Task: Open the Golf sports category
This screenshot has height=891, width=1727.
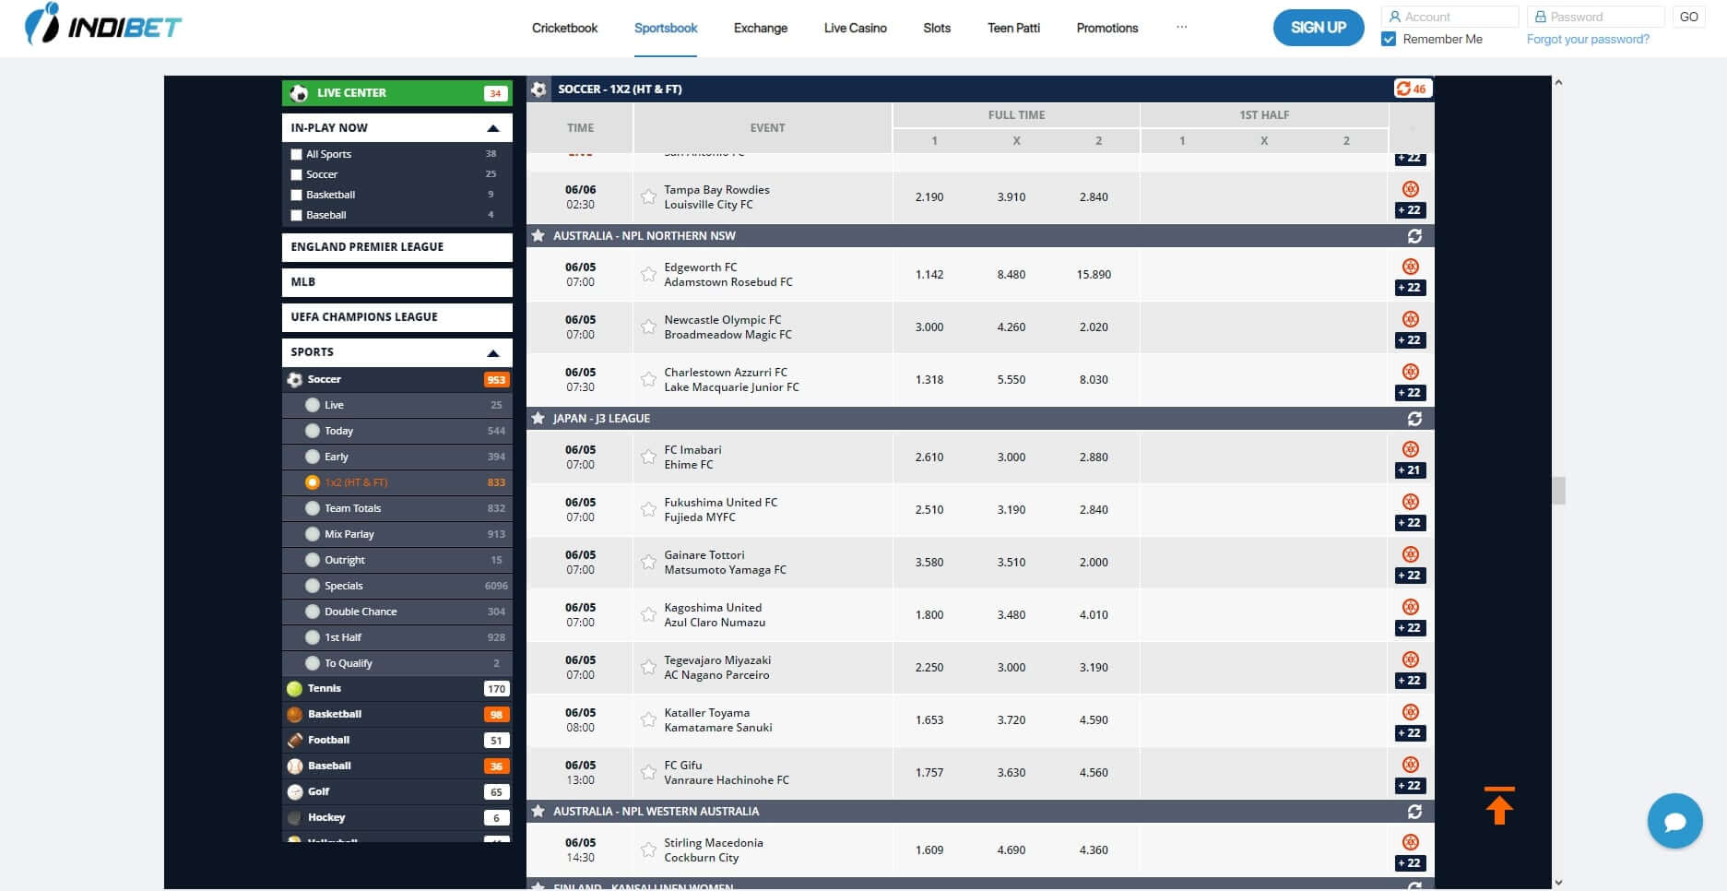Action: 319,791
